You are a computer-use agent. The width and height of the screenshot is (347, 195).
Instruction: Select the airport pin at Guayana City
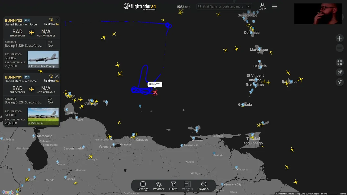[222, 184]
